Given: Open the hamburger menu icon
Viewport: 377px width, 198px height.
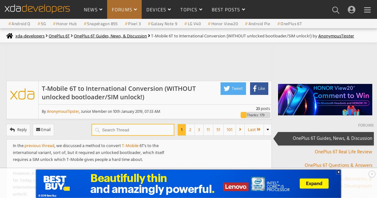Looking at the screenshot, I should [368, 10].
